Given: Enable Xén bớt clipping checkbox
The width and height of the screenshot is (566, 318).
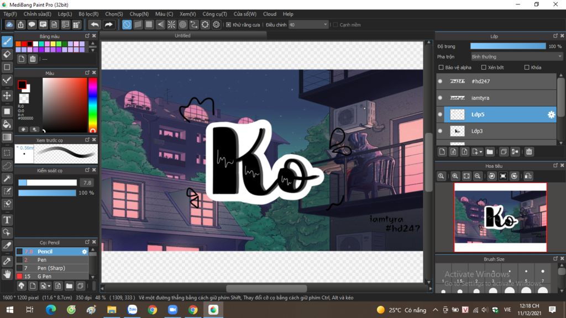Looking at the screenshot, I should click(x=484, y=67).
